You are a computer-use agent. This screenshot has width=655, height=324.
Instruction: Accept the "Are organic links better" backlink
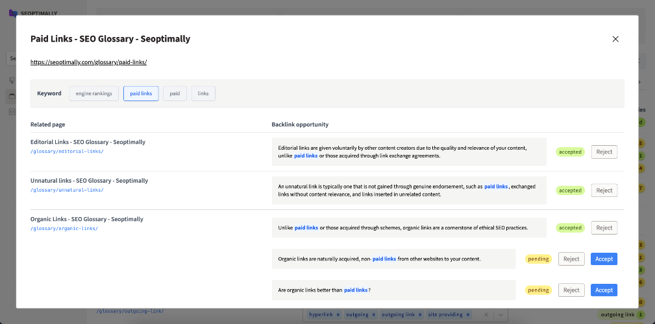(604, 290)
